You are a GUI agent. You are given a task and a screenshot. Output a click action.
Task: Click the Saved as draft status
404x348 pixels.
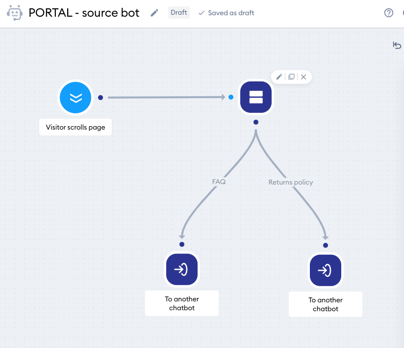[226, 13]
